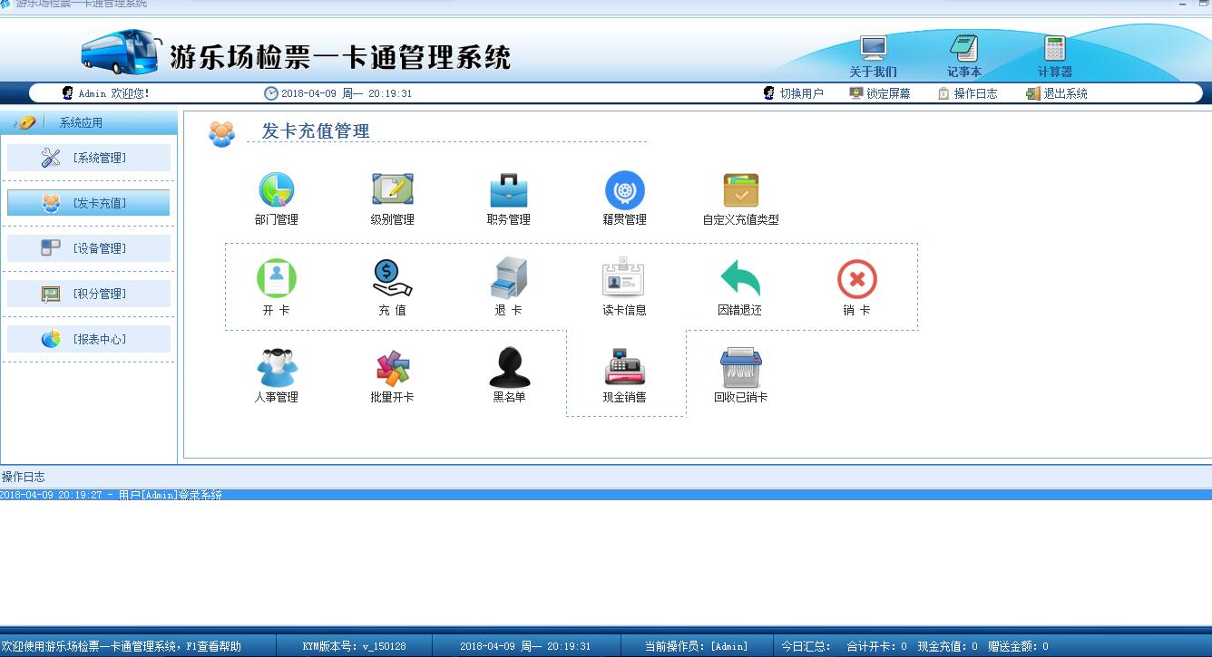Click the 因错退还 green arrow icon
The height and width of the screenshot is (657, 1212).
[740, 278]
